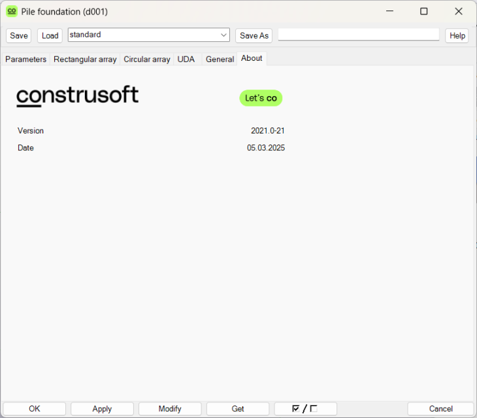Click the Modify button

(170, 409)
